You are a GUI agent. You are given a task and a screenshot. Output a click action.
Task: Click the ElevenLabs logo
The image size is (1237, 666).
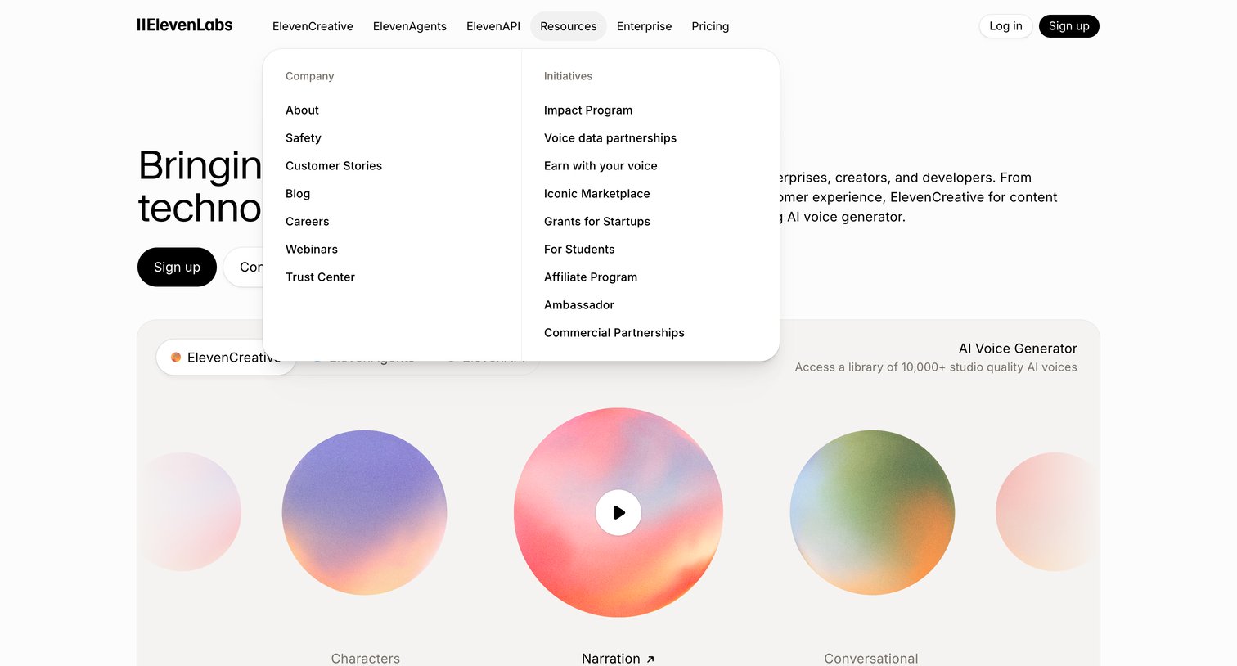pyautogui.click(x=185, y=25)
